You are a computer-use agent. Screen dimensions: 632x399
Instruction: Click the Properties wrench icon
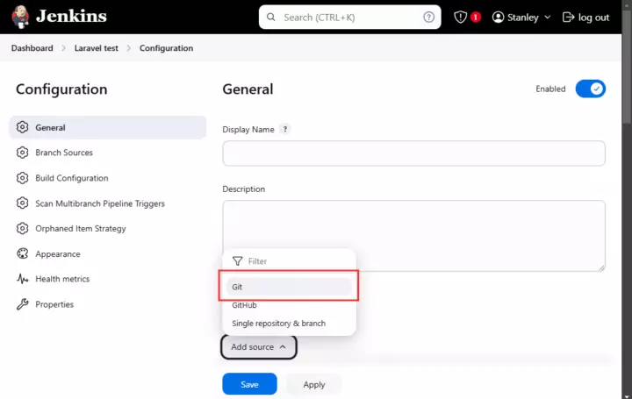coord(23,304)
